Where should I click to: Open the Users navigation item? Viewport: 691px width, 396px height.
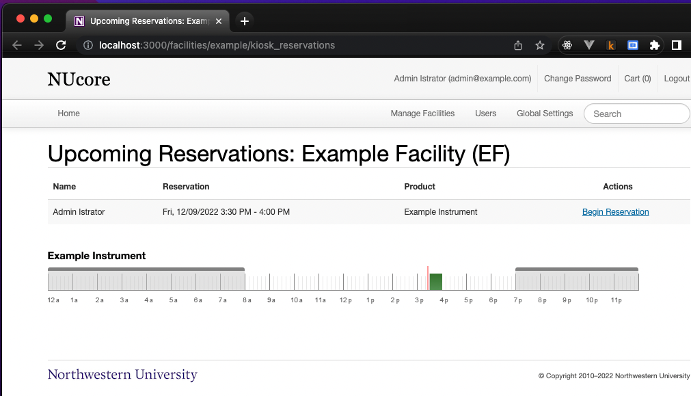(x=485, y=114)
